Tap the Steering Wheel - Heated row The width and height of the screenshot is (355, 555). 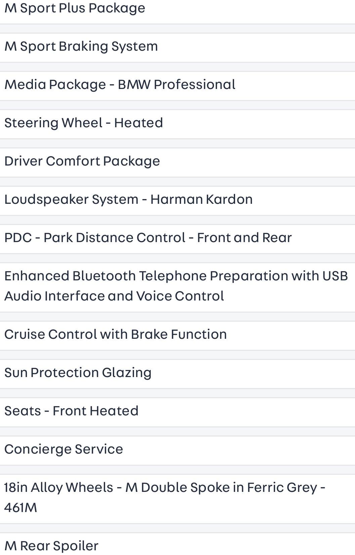84,123
